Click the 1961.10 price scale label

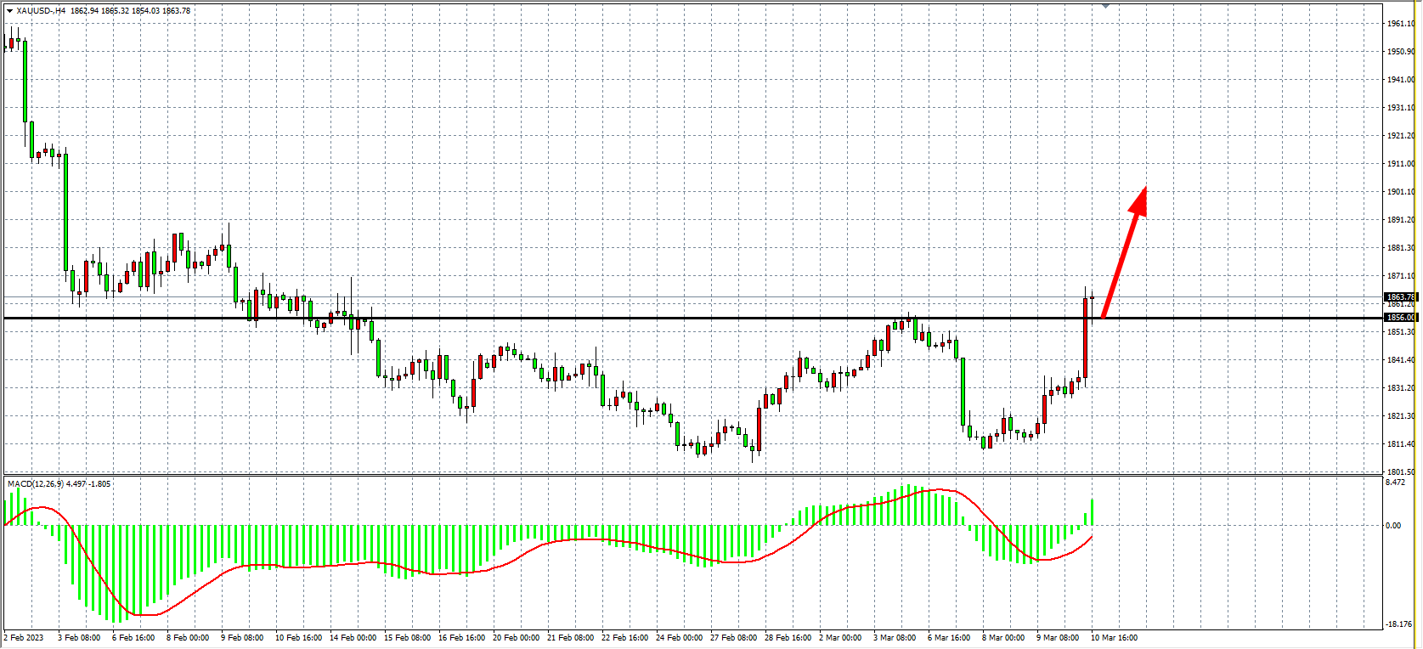[1400, 24]
